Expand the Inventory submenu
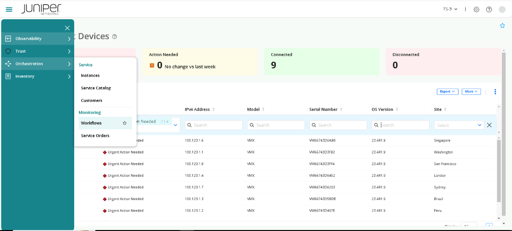Viewport: 512px width, 231px height. pyautogui.click(x=69, y=76)
